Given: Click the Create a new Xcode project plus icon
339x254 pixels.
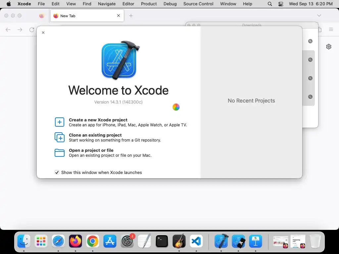Looking at the screenshot, I should click(x=60, y=122).
